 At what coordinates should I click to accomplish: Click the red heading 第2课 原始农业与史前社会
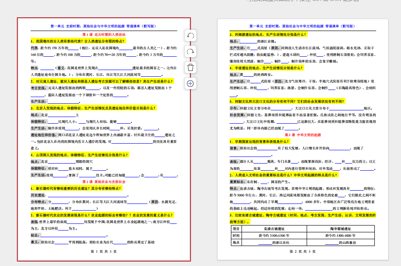(x=103, y=182)
